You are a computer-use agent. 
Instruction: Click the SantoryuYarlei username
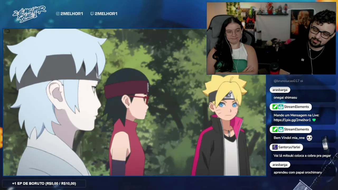[x=289, y=147]
